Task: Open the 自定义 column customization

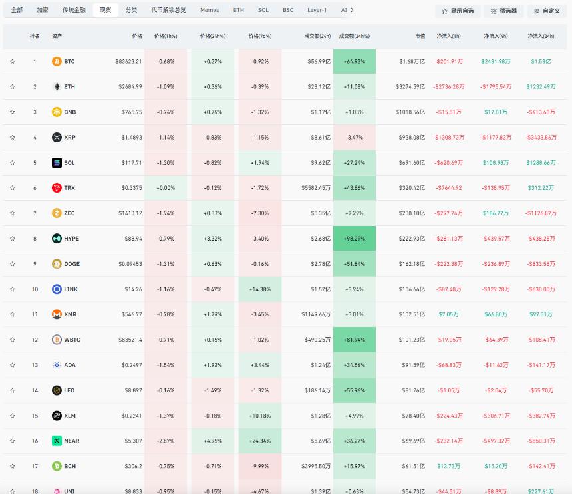Action: click(x=547, y=11)
